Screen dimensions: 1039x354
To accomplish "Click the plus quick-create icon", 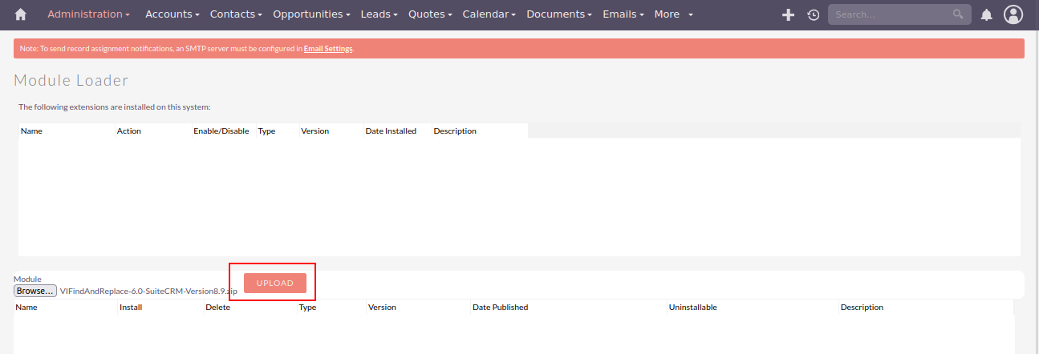I will coord(788,14).
